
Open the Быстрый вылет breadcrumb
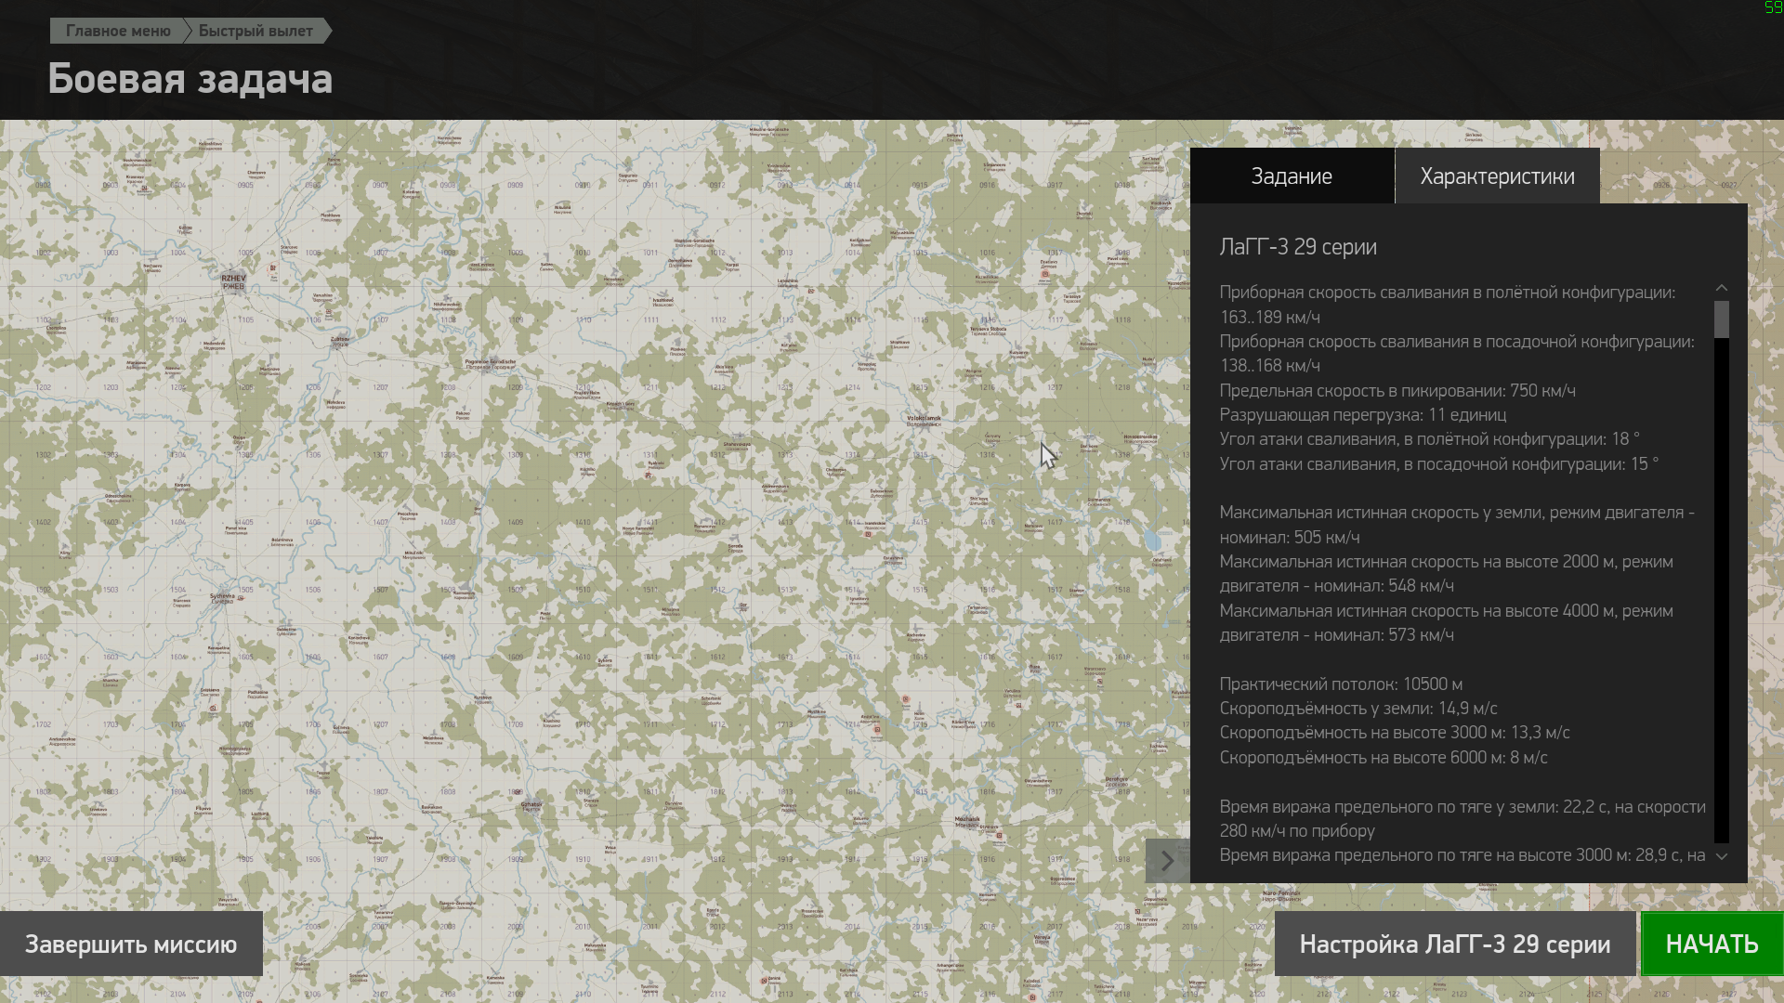(x=256, y=31)
